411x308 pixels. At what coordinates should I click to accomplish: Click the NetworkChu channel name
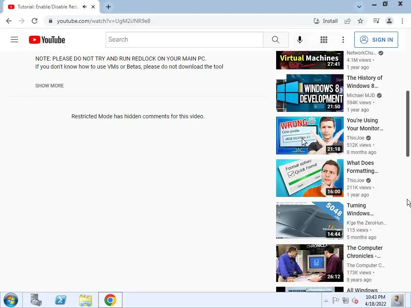(362, 53)
